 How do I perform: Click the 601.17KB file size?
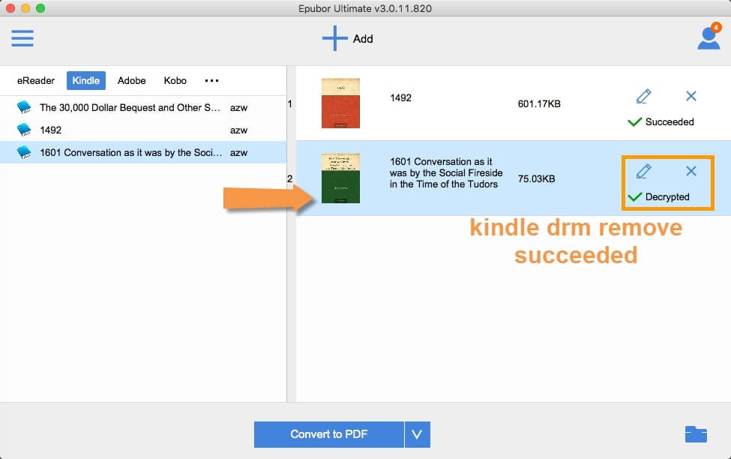pos(539,103)
